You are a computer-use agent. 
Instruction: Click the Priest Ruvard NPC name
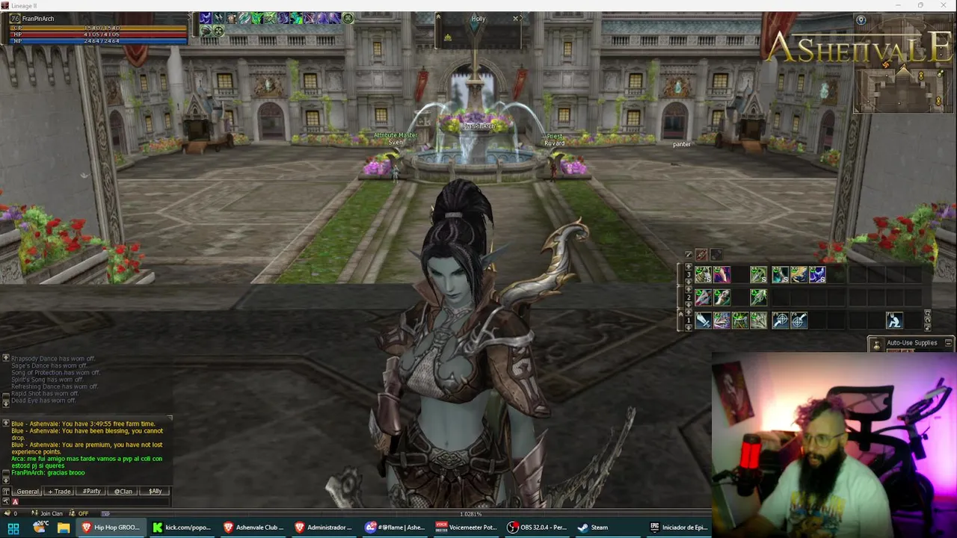pos(554,140)
